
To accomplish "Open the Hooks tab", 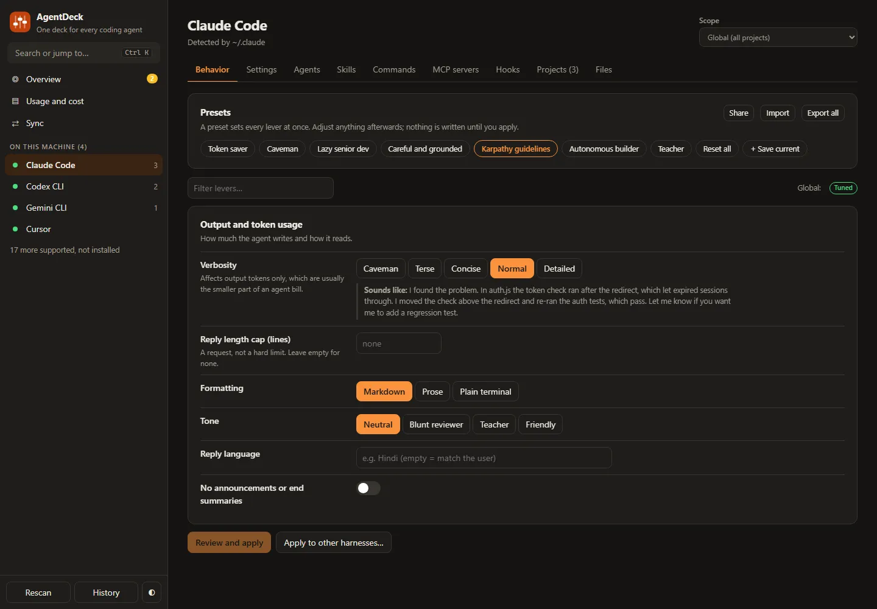I will tap(508, 69).
